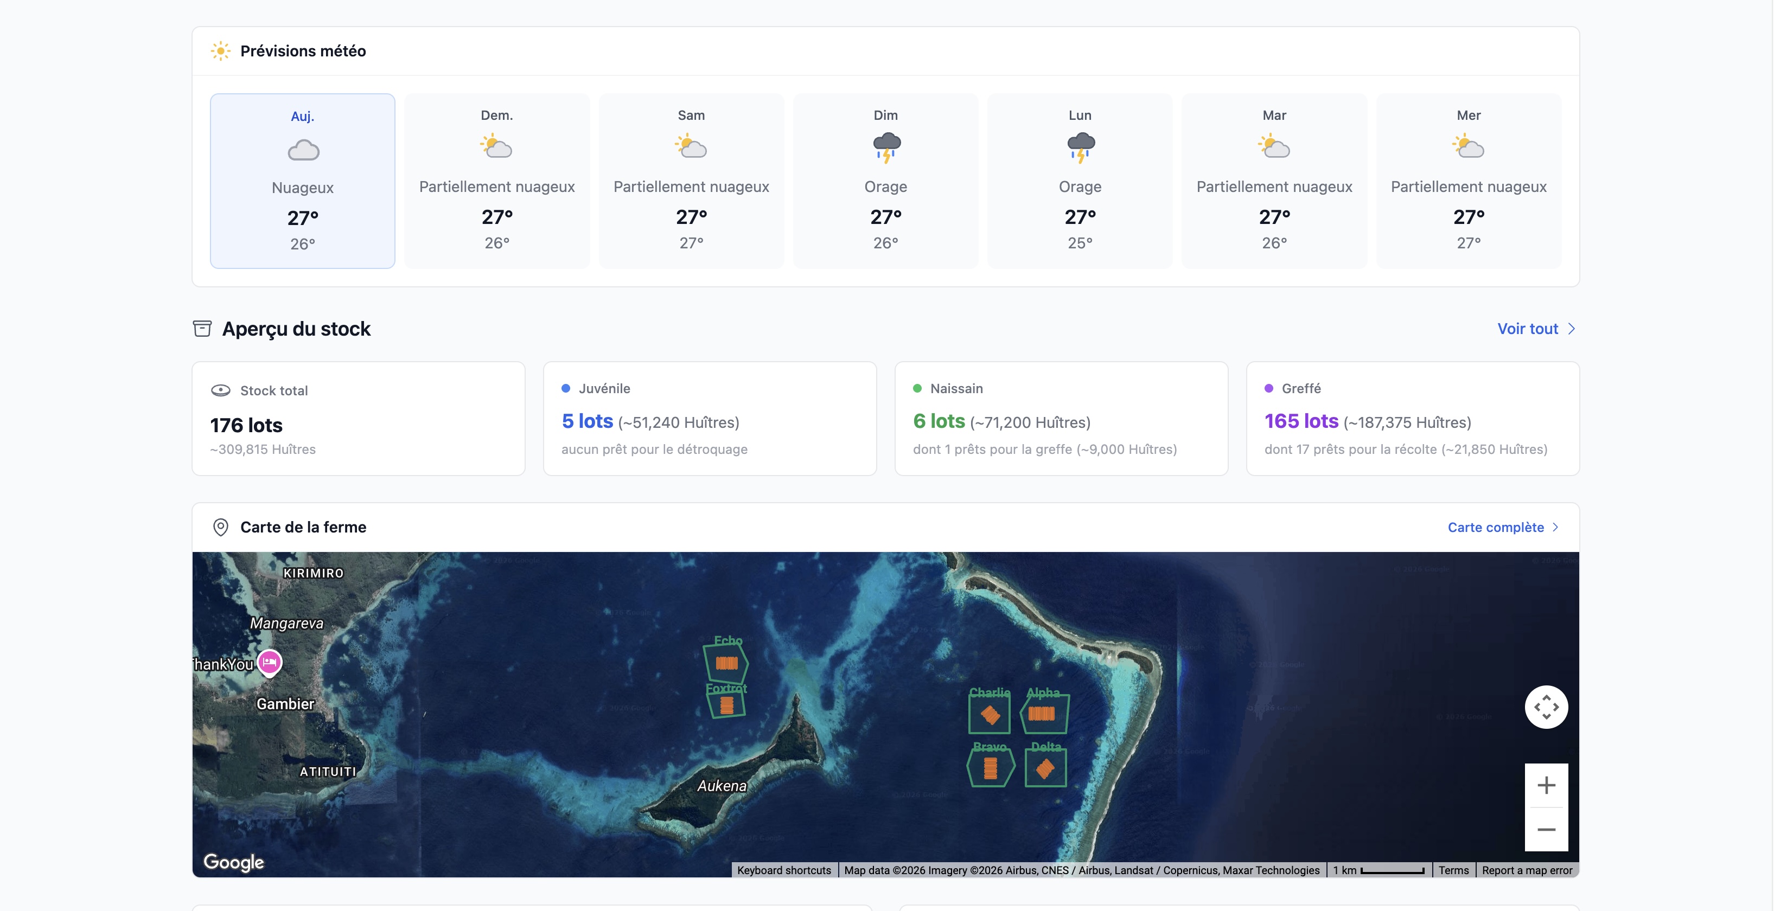Select today's forecast card Auj.

point(302,181)
